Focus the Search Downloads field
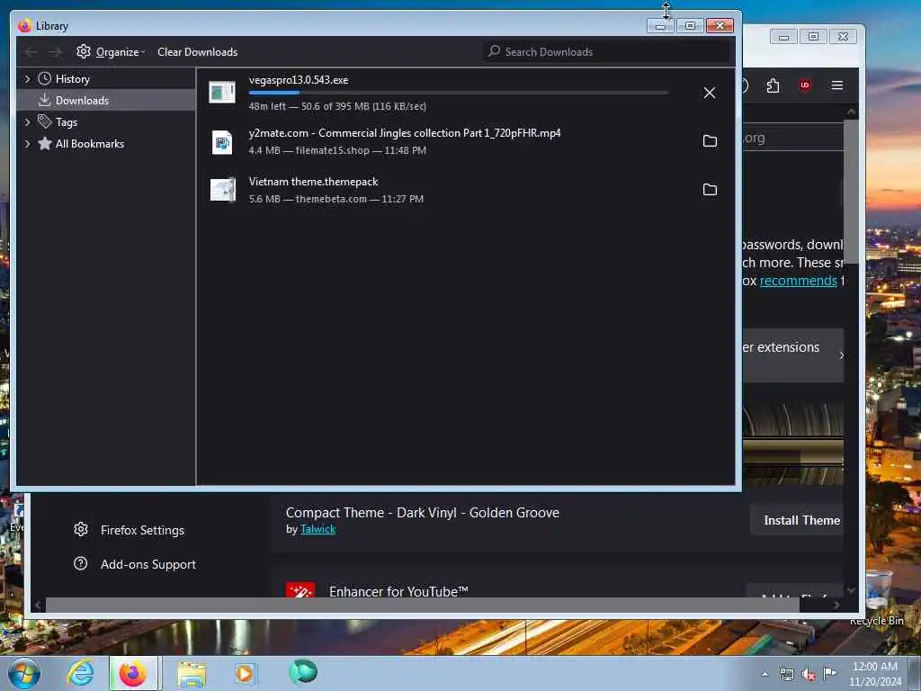Image resolution: width=921 pixels, height=691 pixels. 607,51
